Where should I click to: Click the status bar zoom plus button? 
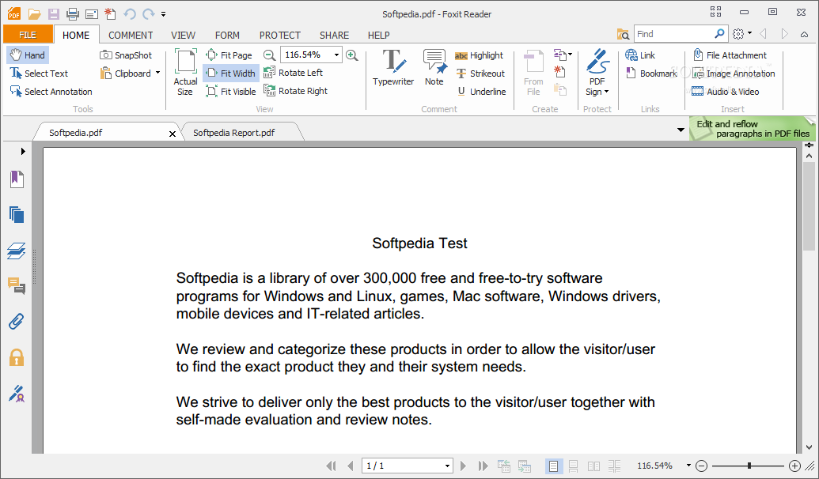[794, 466]
